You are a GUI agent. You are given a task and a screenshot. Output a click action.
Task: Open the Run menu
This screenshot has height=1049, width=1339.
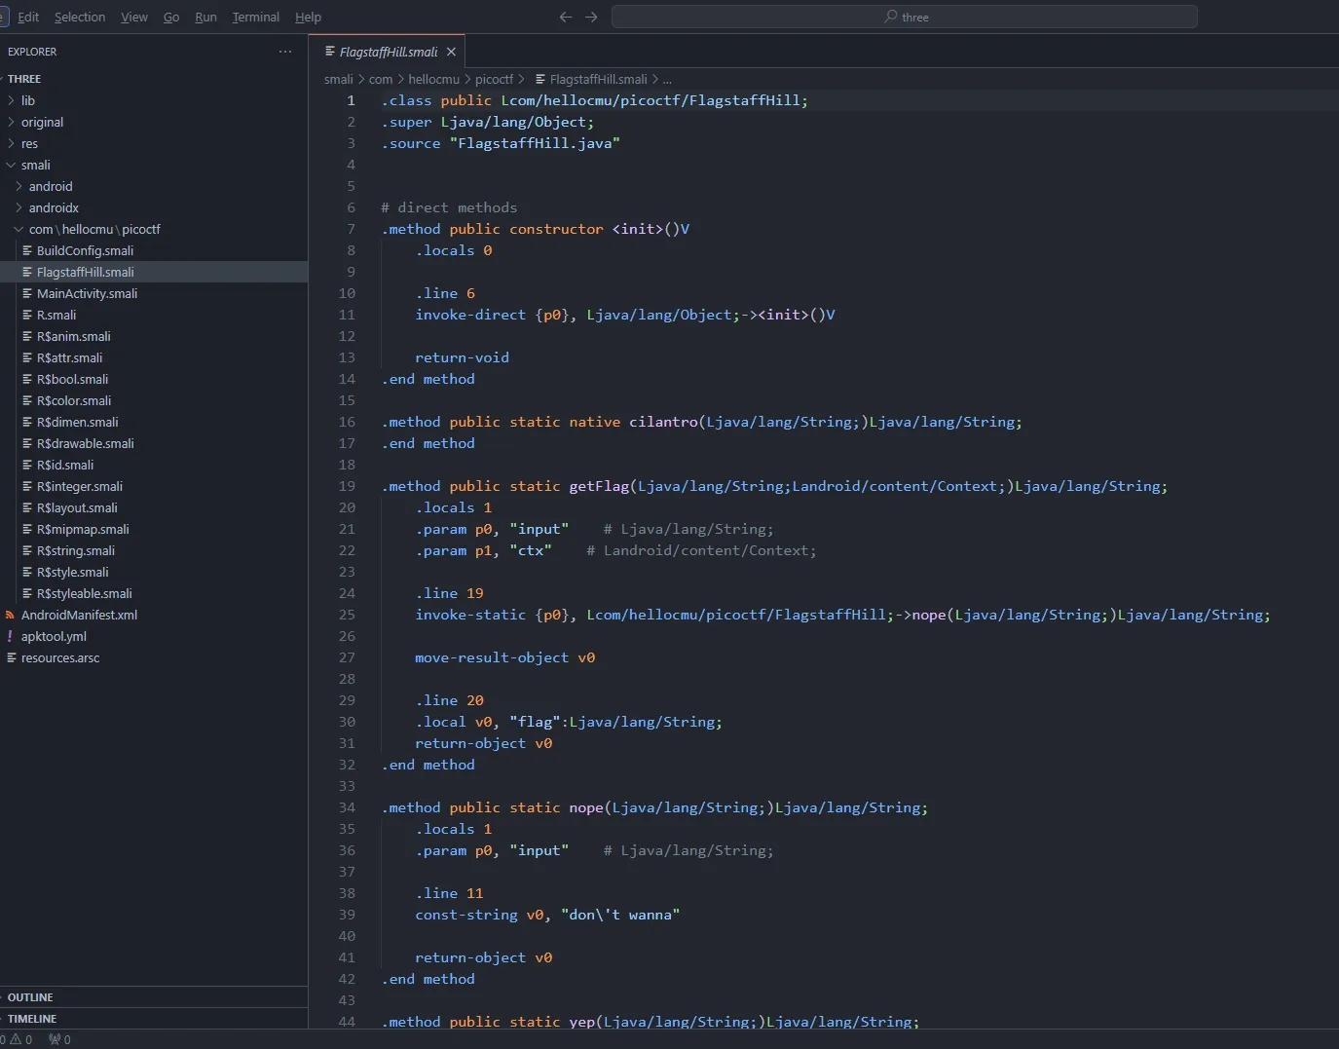point(205,17)
